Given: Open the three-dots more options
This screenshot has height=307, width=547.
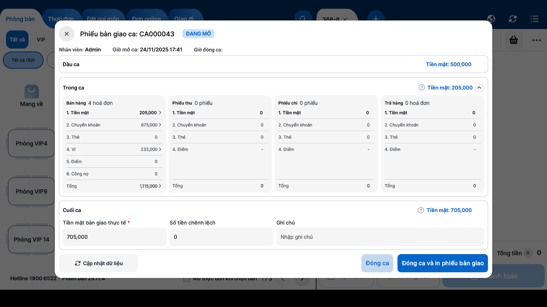Looking at the screenshot, I should point(536,40).
